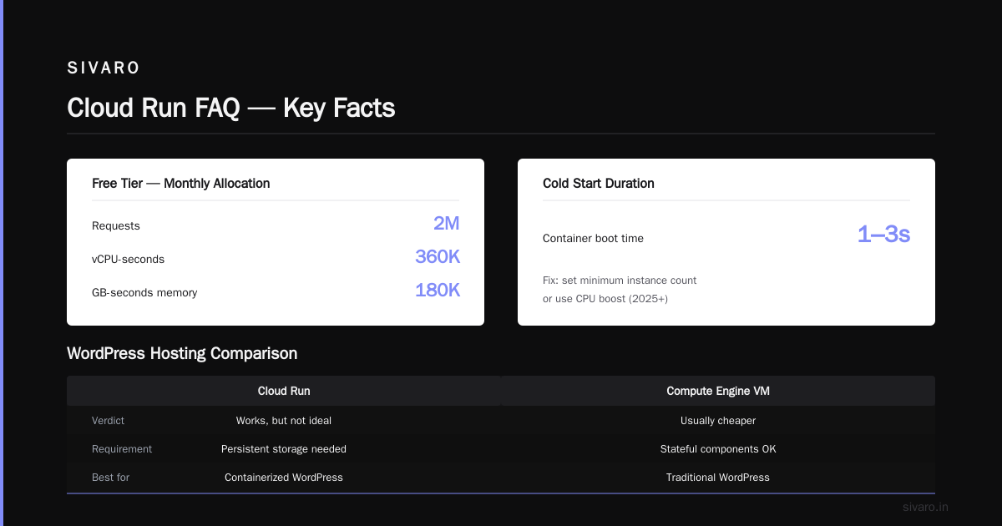Select the '1–3s' boot time value
1002x526 pixels.
click(x=883, y=235)
